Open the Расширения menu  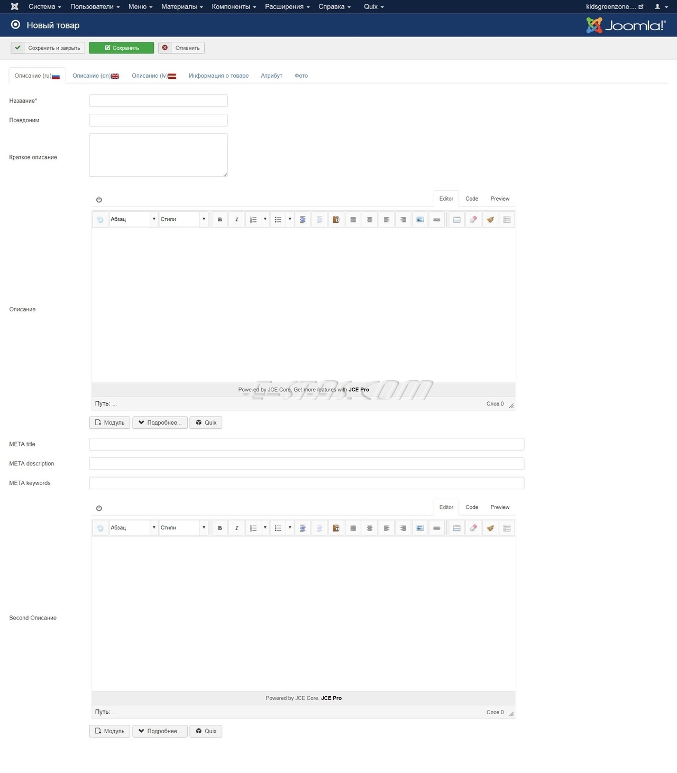(287, 6)
